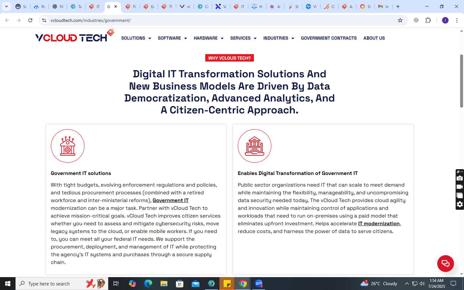Screen dimensions: 464x290
Task: View site information icon in address bar
Action: [44, 20]
